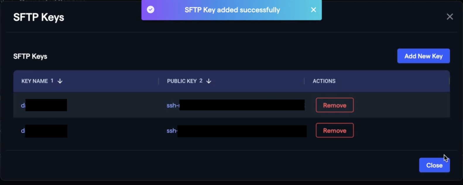Select the ACTIONS column header
The width and height of the screenshot is (463, 185).
pos(324,81)
